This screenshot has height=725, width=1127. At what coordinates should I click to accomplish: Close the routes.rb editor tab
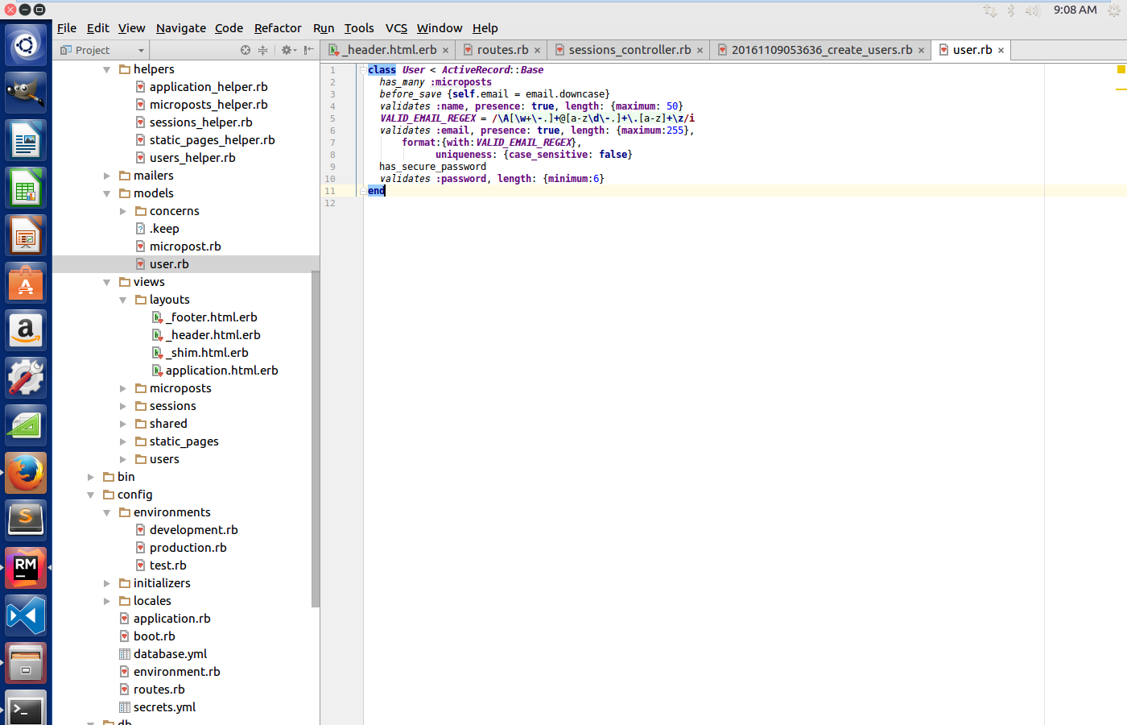point(537,50)
